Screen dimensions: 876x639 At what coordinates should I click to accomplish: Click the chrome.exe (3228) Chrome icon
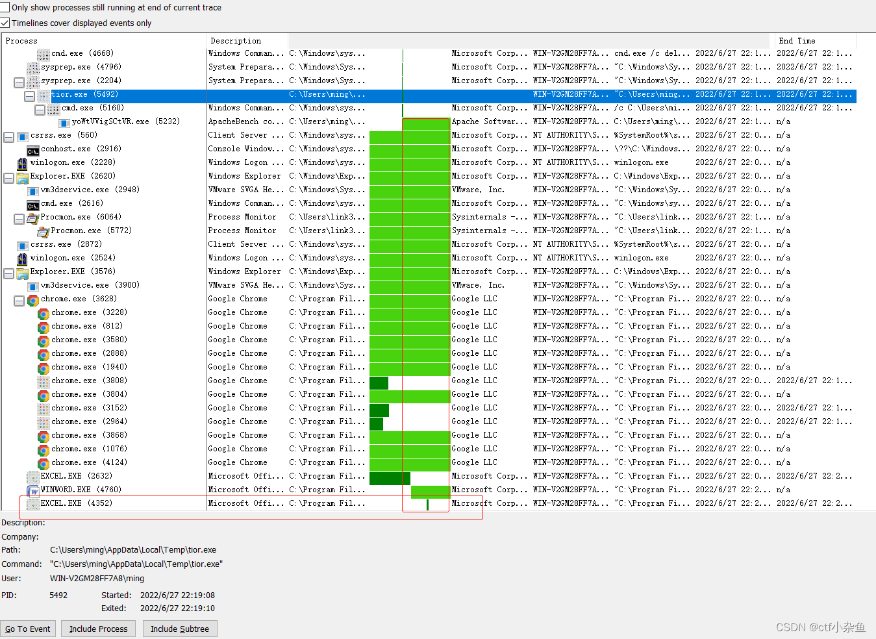coord(43,314)
